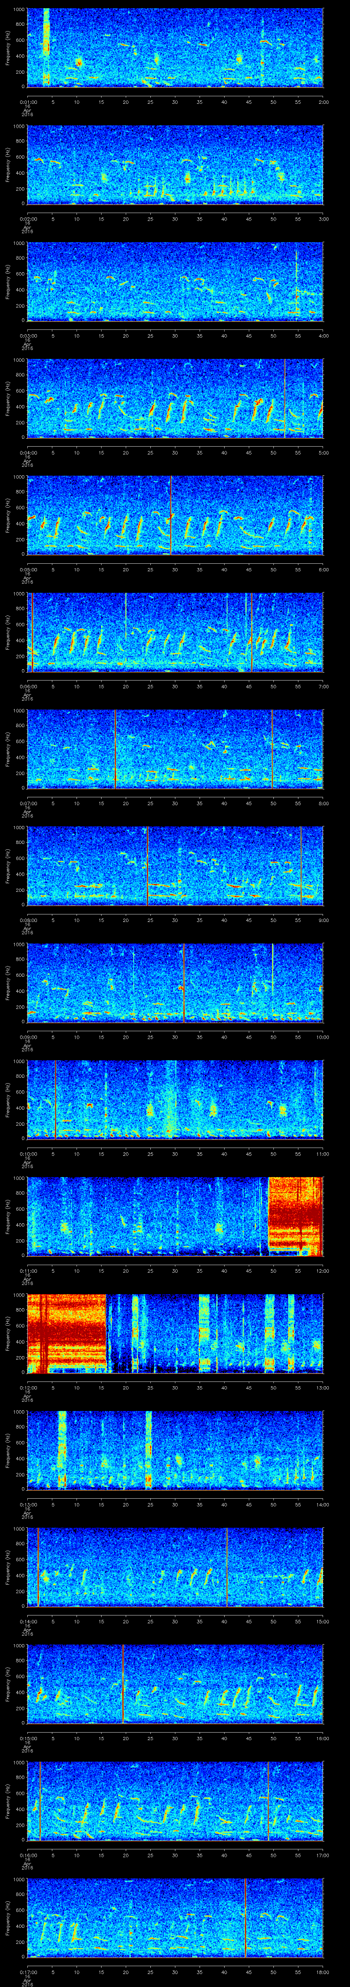
Task: Click the '3:00' end time label
Action: pyautogui.click(x=323, y=219)
